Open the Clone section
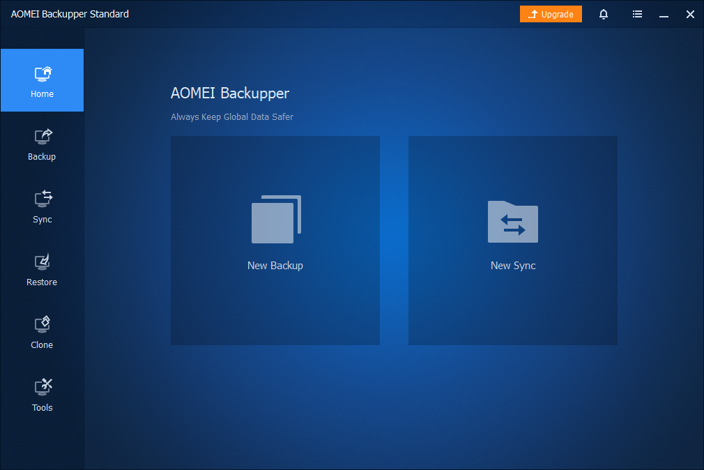 pos(42,333)
